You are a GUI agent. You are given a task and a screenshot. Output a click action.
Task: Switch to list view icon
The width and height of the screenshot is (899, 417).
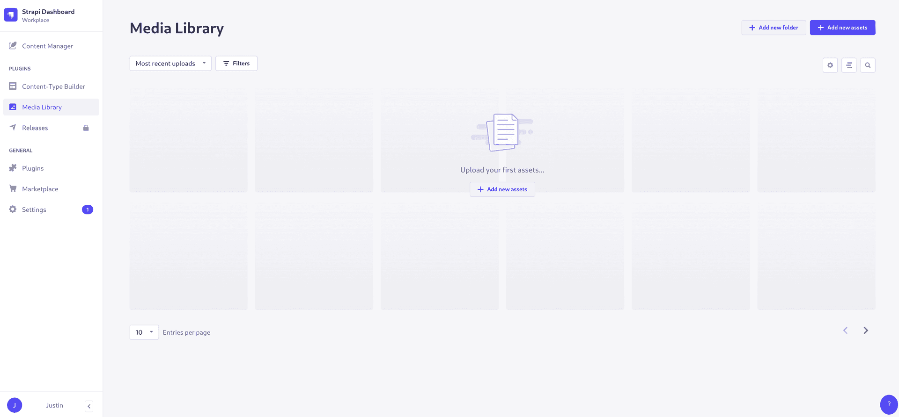point(848,65)
